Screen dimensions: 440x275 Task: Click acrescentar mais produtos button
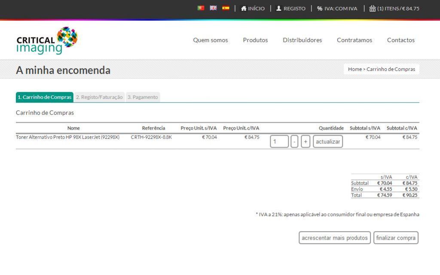[334, 238]
